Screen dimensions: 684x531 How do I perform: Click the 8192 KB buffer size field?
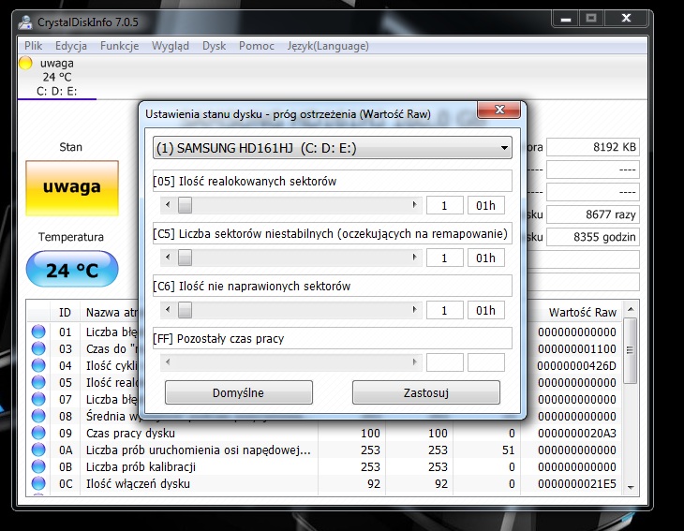[593, 147]
